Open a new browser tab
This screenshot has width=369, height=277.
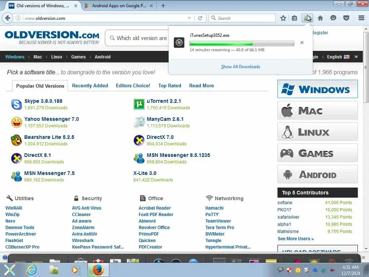point(163,6)
